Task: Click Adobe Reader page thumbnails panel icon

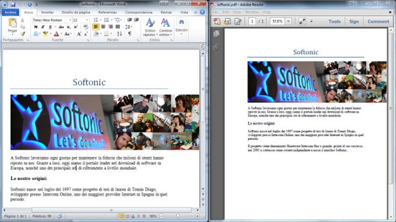Action: click(x=216, y=33)
